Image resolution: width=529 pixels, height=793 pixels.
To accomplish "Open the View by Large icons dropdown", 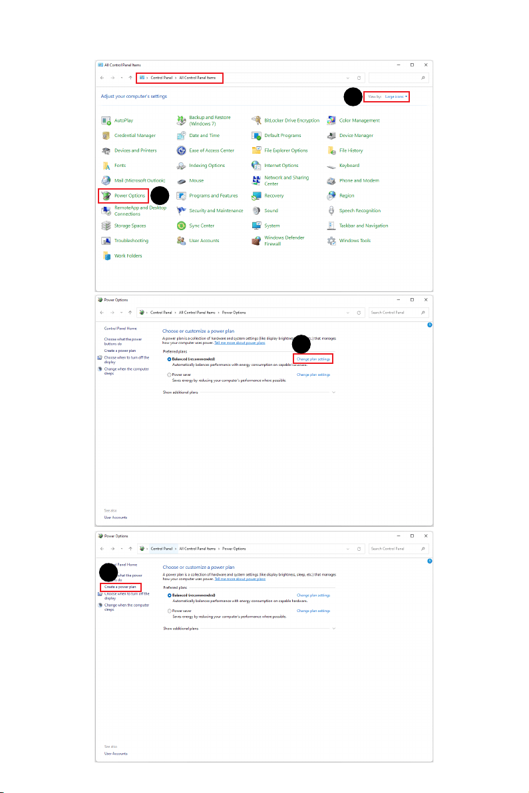I will pyautogui.click(x=396, y=96).
